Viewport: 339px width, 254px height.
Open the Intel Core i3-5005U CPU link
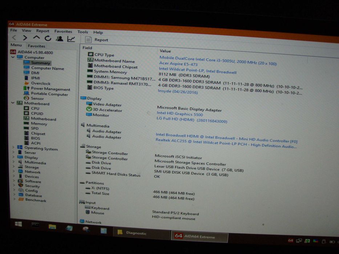coord(218,61)
